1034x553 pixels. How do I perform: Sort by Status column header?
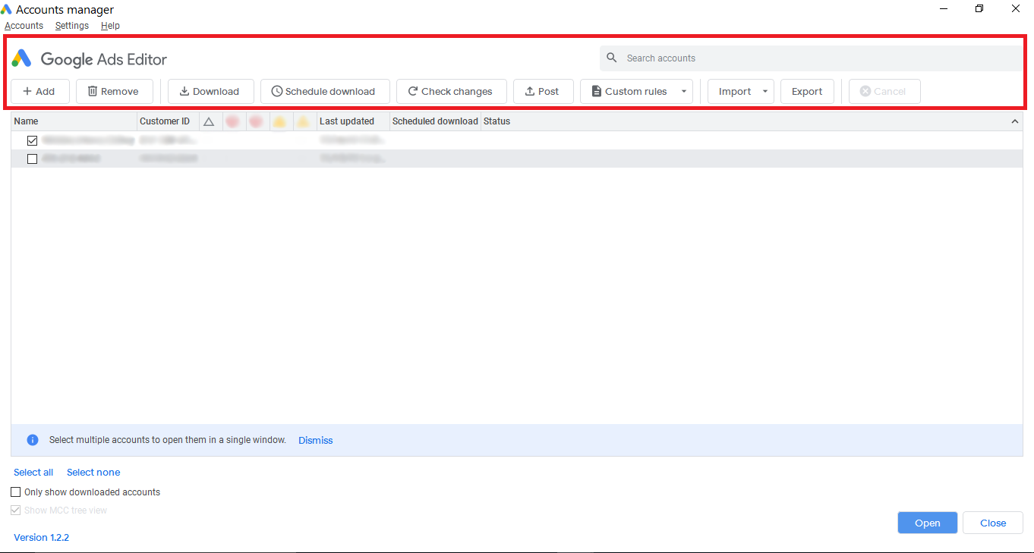497,121
